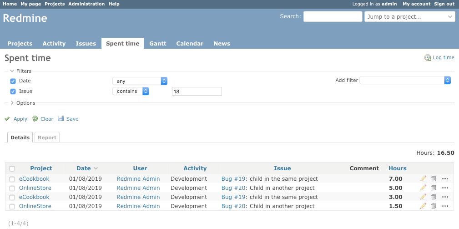Edit the 7.00 hours entry with pencil icon

tap(423, 178)
